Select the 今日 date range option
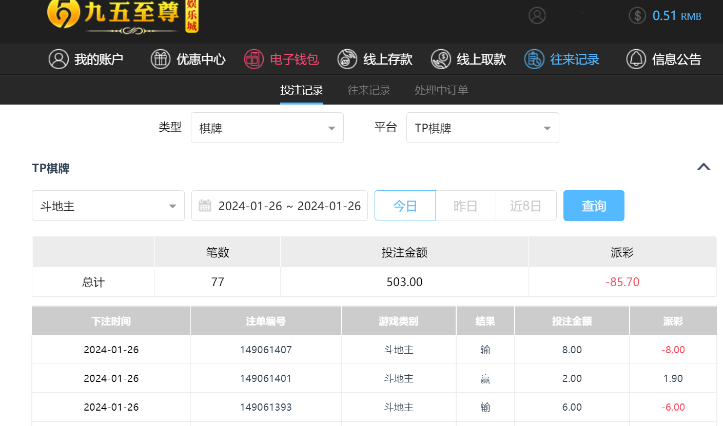The width and height of the screenshot is (723, 426). point(405,206)
